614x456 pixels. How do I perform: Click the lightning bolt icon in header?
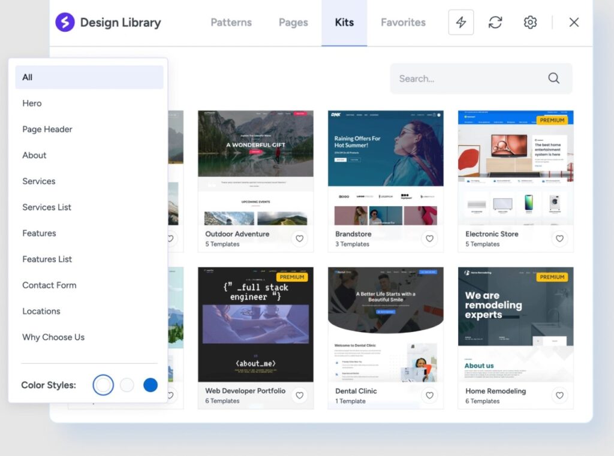click(x=460, y=23)
